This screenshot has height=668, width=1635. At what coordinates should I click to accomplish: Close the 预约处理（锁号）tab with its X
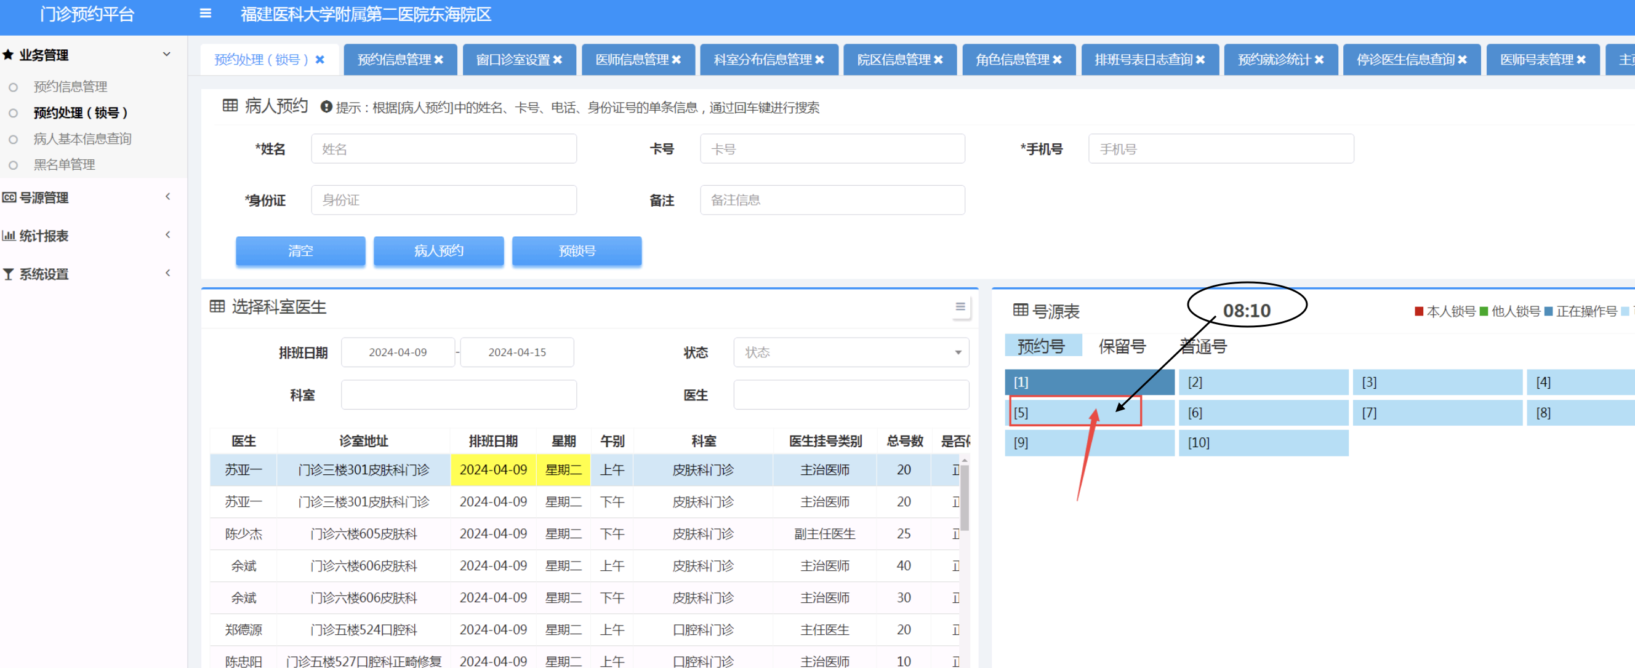(321, 60)
